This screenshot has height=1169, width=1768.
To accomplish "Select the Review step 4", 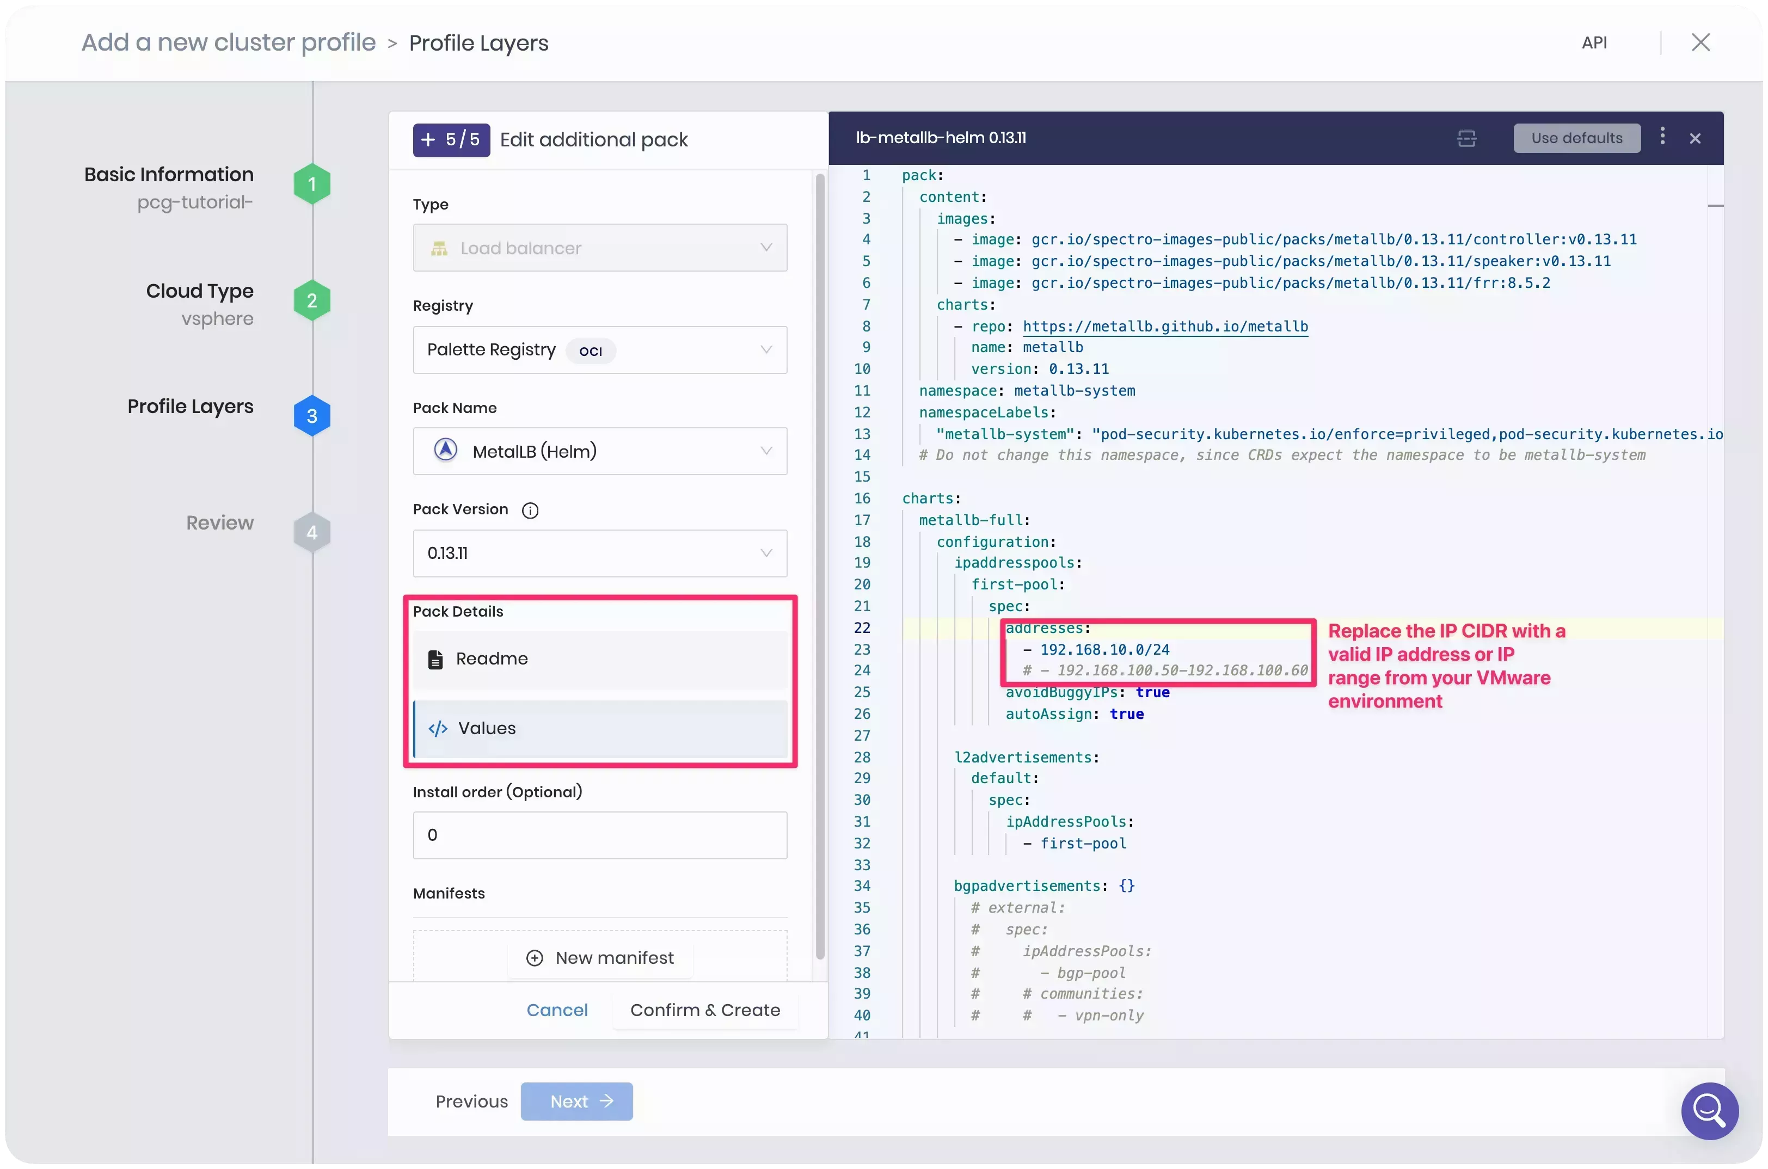I will coord(312,532).
